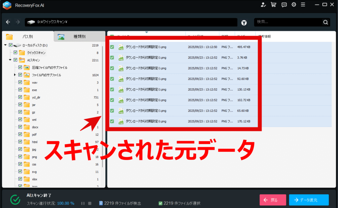Switch to the パス別 tab
The image size is (338, 208).
(x=27, y=36)
